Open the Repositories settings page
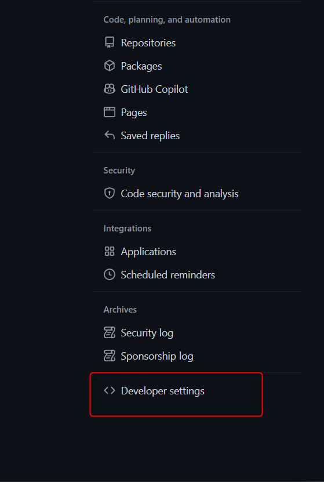Viewport: 324px width, 482px height. 148,43
